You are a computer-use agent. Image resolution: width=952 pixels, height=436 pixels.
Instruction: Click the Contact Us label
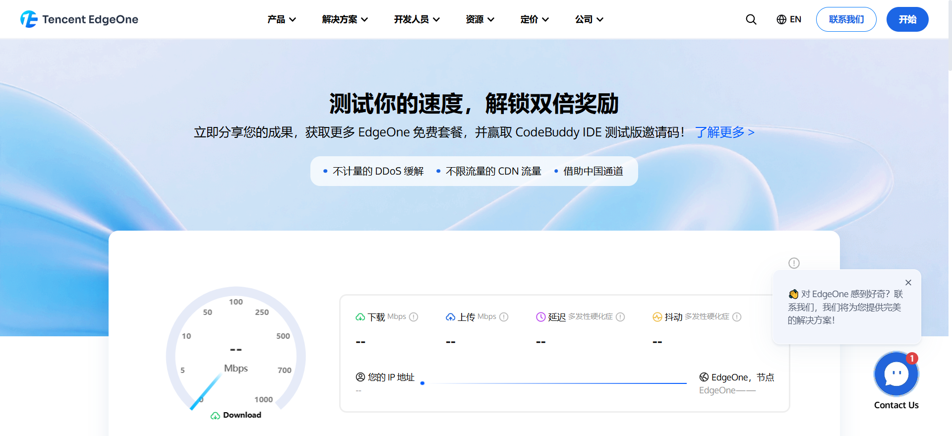point(896,405)
